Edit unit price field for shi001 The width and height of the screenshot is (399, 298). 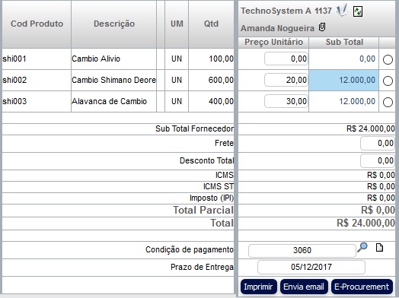pos(286,59)
